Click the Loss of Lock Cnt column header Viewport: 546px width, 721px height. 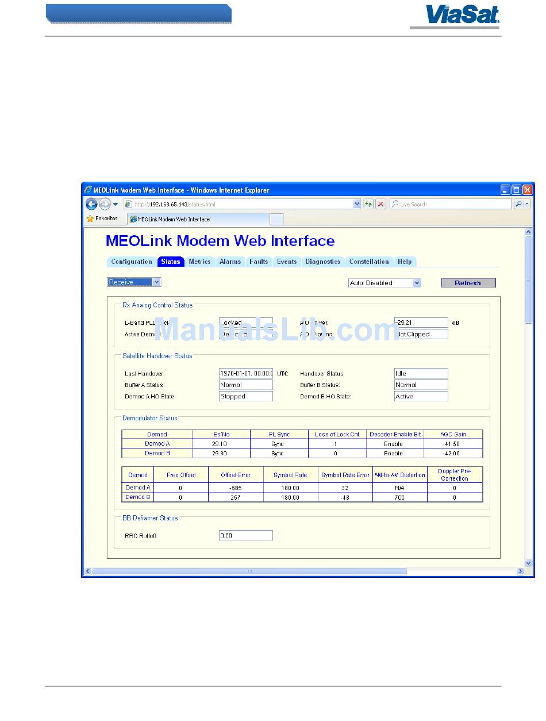pyautogui.click(x=337, y=435)
